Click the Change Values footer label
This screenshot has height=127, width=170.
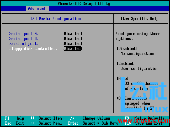(x=96, y=118)
